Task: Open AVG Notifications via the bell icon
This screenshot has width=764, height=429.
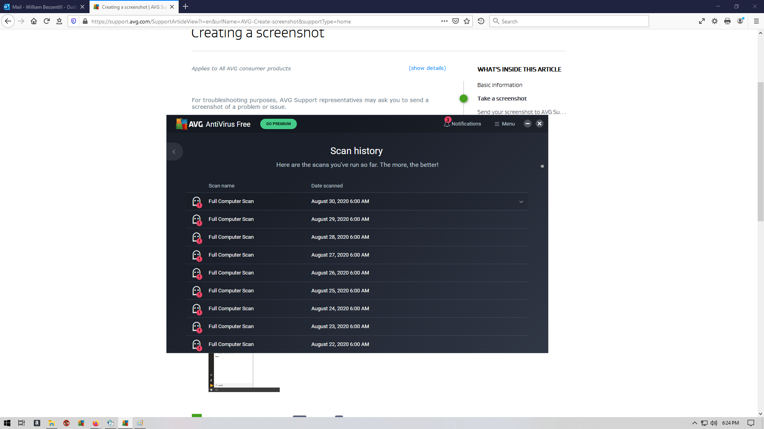Action: click(462, 124)
